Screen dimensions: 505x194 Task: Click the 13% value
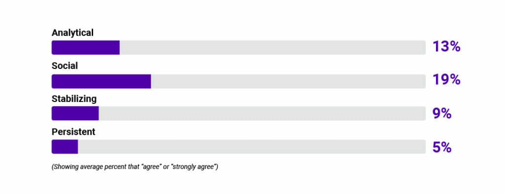click(446, 47)
